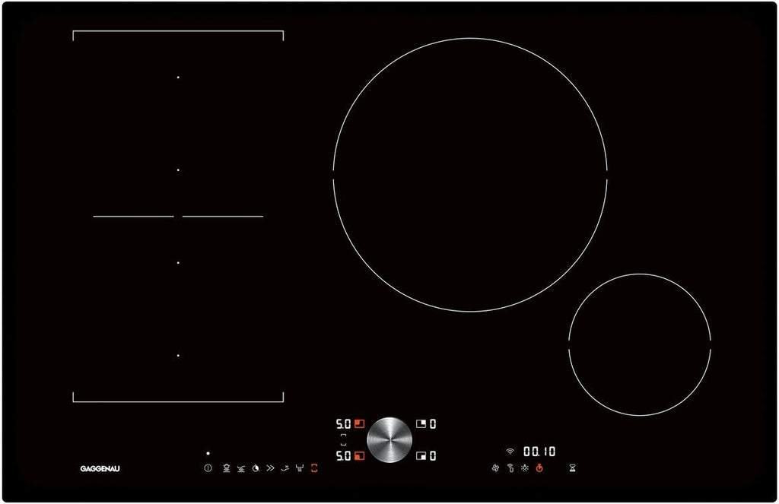Tap the small bracket link between 5.0 zones
Screen dimensions: 779x504
point(343,440)
